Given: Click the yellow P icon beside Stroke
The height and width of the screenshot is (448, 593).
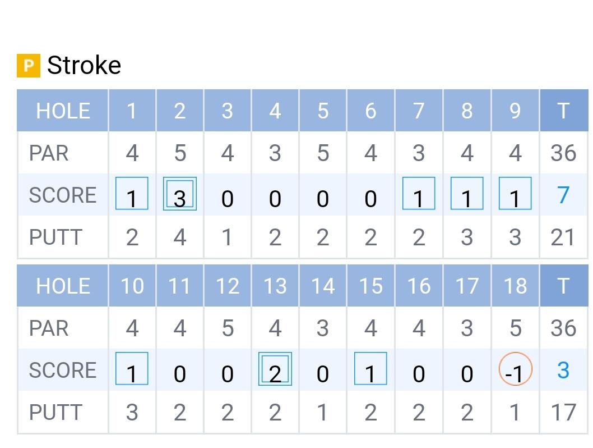Looking at the screenshot, I should point(28,65).
